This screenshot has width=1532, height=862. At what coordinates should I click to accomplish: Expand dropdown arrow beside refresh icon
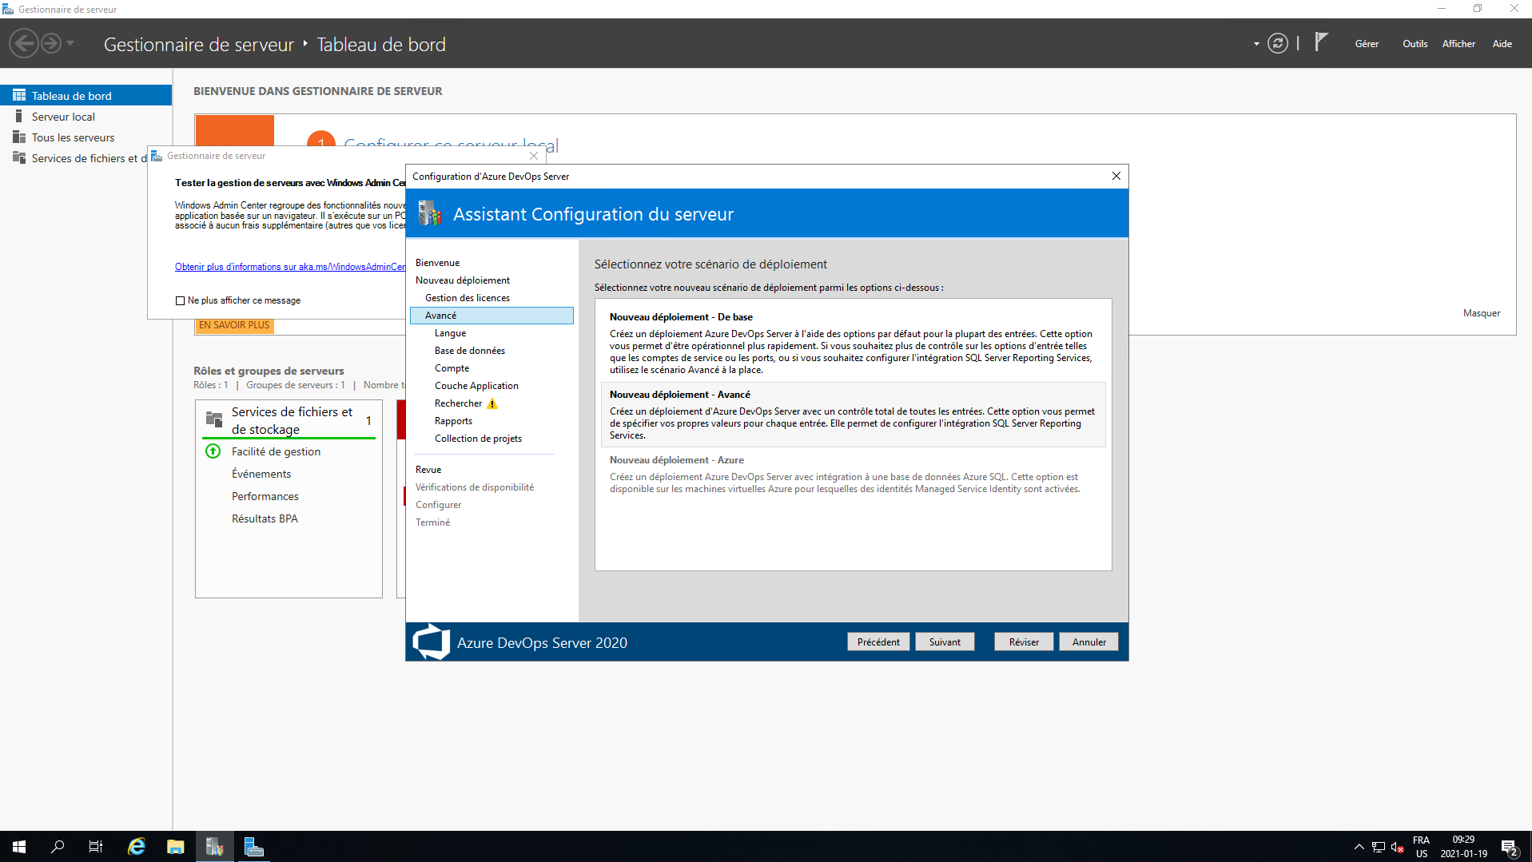click(1256, 44)
